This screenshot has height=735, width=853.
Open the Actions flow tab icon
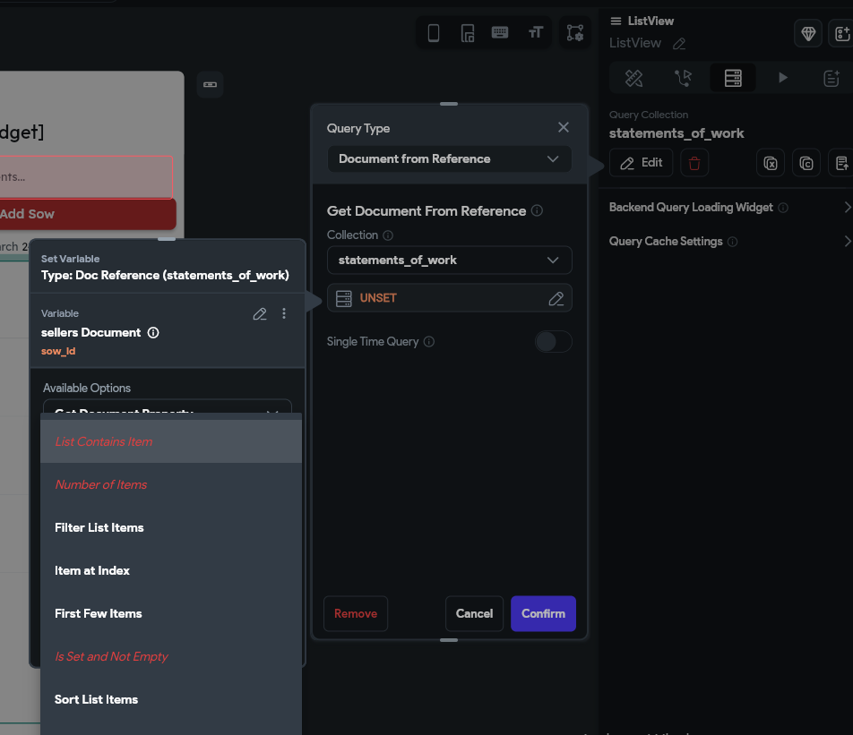coord(684,79)
